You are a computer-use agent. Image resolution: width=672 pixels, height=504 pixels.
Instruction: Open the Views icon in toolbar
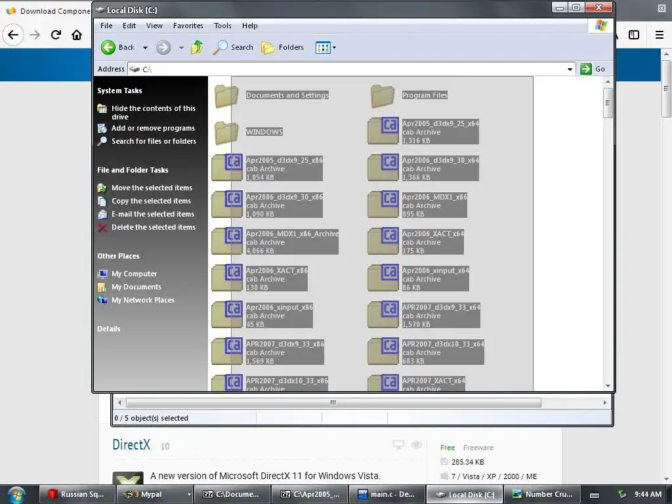pyautogui.click(x=323, y=47)
